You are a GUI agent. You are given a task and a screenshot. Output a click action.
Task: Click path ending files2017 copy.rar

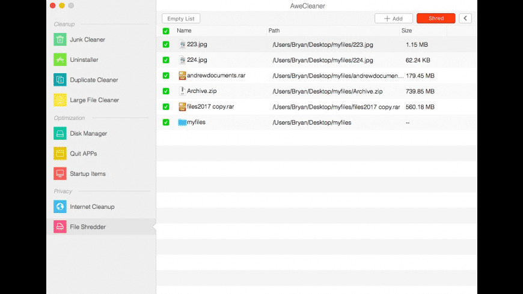click(336, 107)
